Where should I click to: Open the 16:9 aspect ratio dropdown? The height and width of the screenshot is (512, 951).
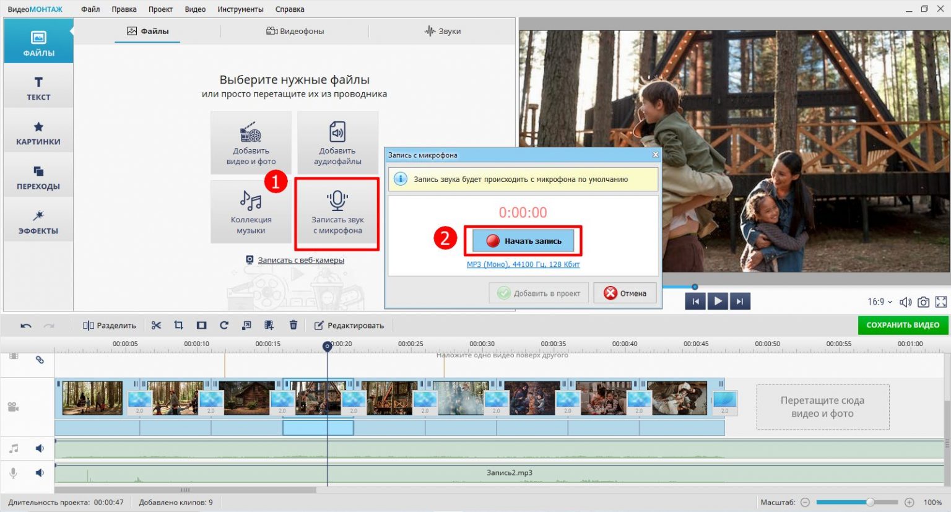(880, 302)
